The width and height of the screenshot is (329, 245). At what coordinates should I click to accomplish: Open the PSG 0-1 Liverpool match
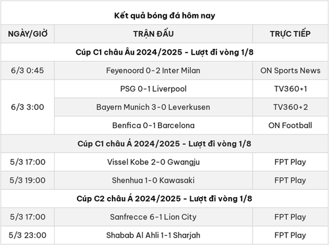coord(153,89)
